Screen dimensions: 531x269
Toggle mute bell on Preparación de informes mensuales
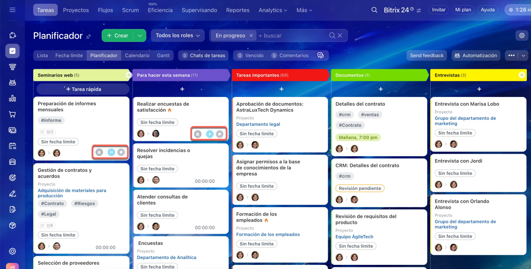tap(99, 153)
